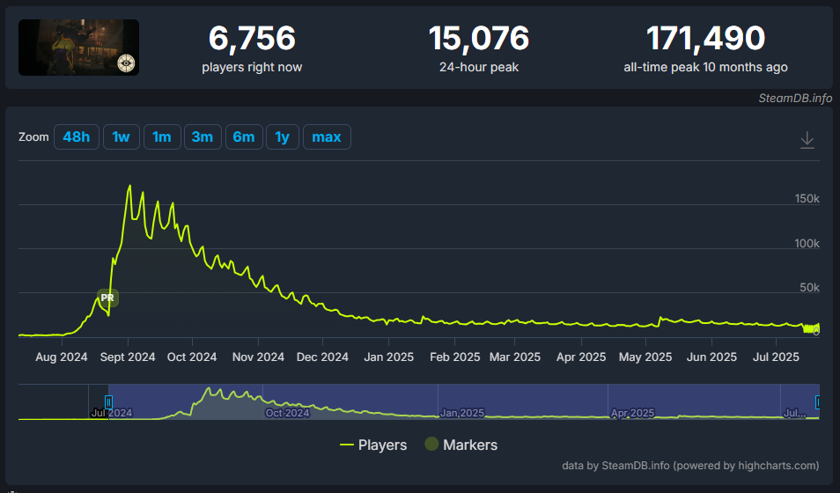
Task: Click the Oct 2024 navigator label
Action: point(288,413)
